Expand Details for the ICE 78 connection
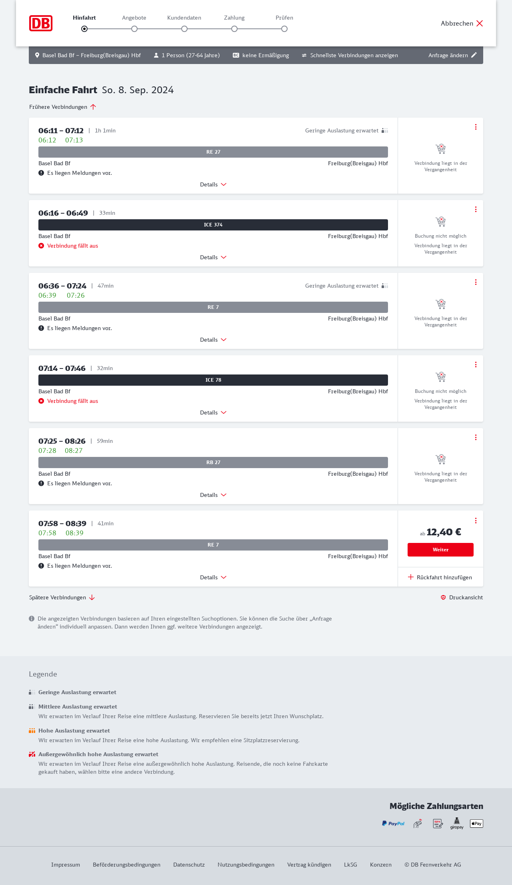This screenshot has width=512, height=885. 213,412
